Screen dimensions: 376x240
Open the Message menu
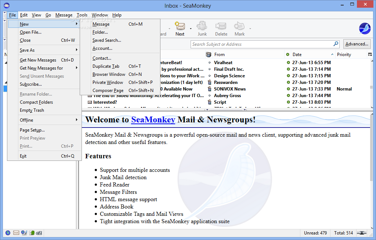pos(64,15)
